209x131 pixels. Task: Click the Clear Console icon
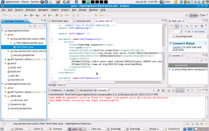(169, 90)
